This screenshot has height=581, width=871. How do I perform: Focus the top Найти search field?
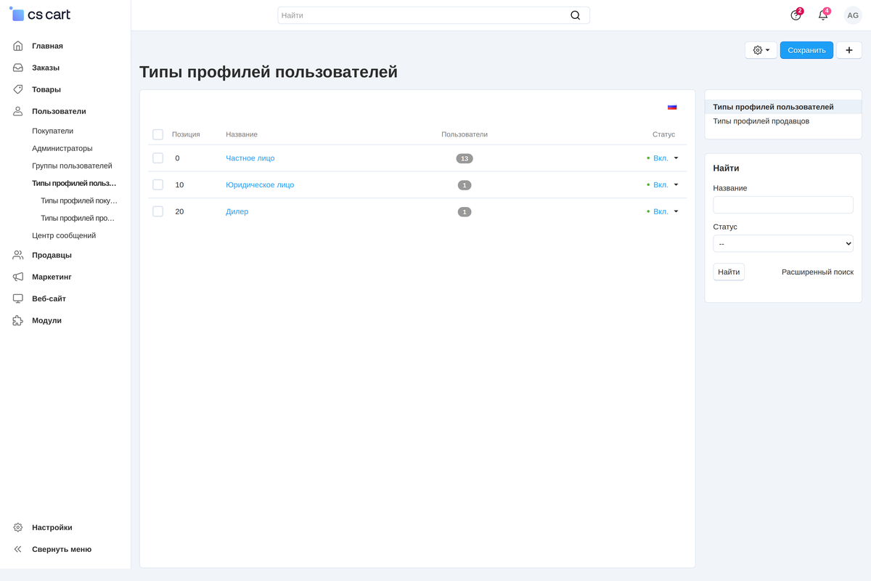433,15
